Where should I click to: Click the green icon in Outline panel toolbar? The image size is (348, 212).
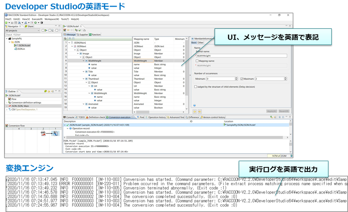pos(46,91)
